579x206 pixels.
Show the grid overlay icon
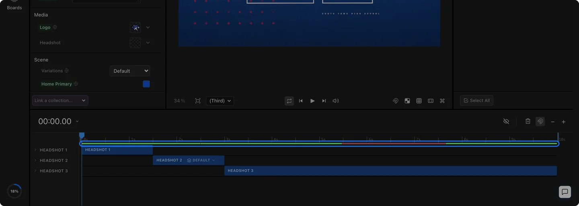[419, 101]
